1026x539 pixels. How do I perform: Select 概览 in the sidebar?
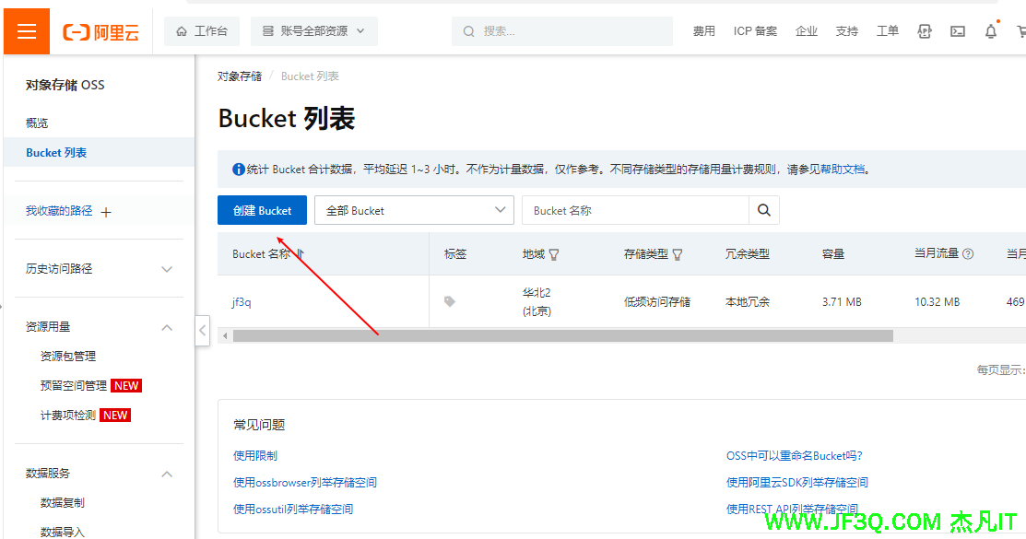[x=37, y=123]
